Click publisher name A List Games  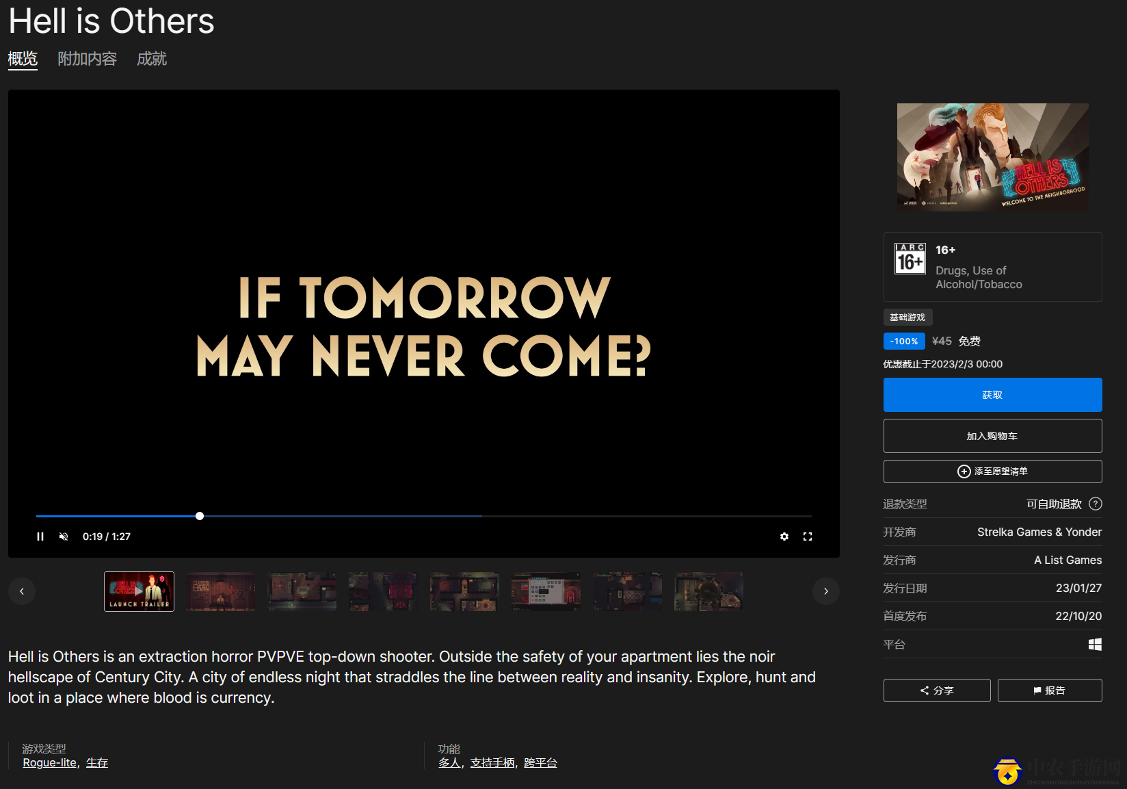tap(1068, 560)
